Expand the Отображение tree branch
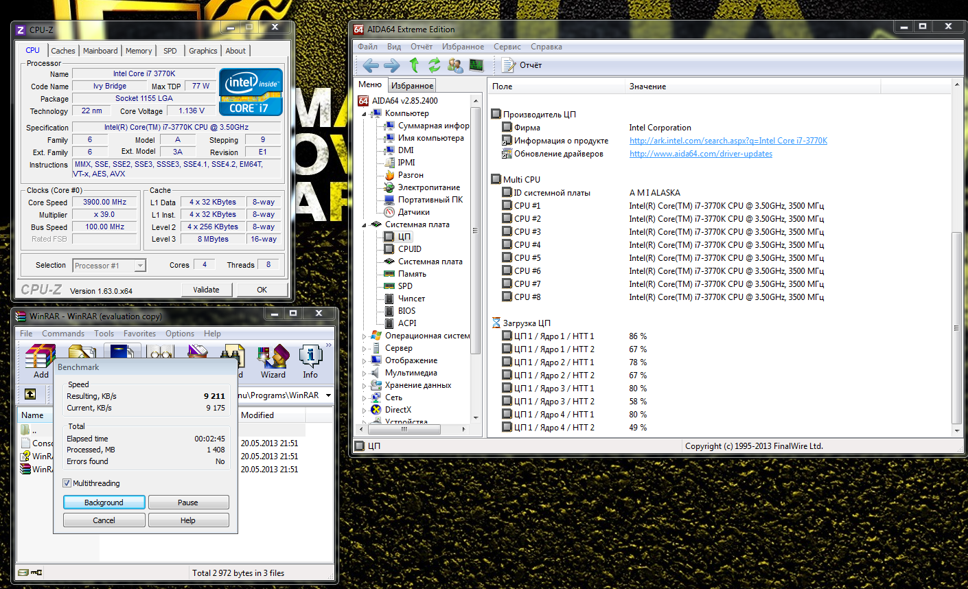Image resolution: width=968 pixels, height=589 pixels. [364, 361]
